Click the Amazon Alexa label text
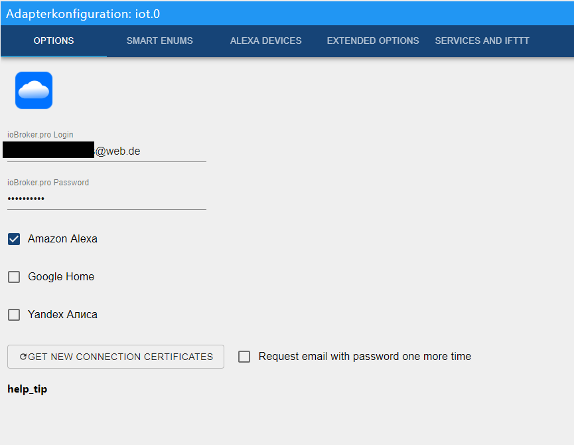This screenshot has width=574, height=445. [x=62, y=239]
